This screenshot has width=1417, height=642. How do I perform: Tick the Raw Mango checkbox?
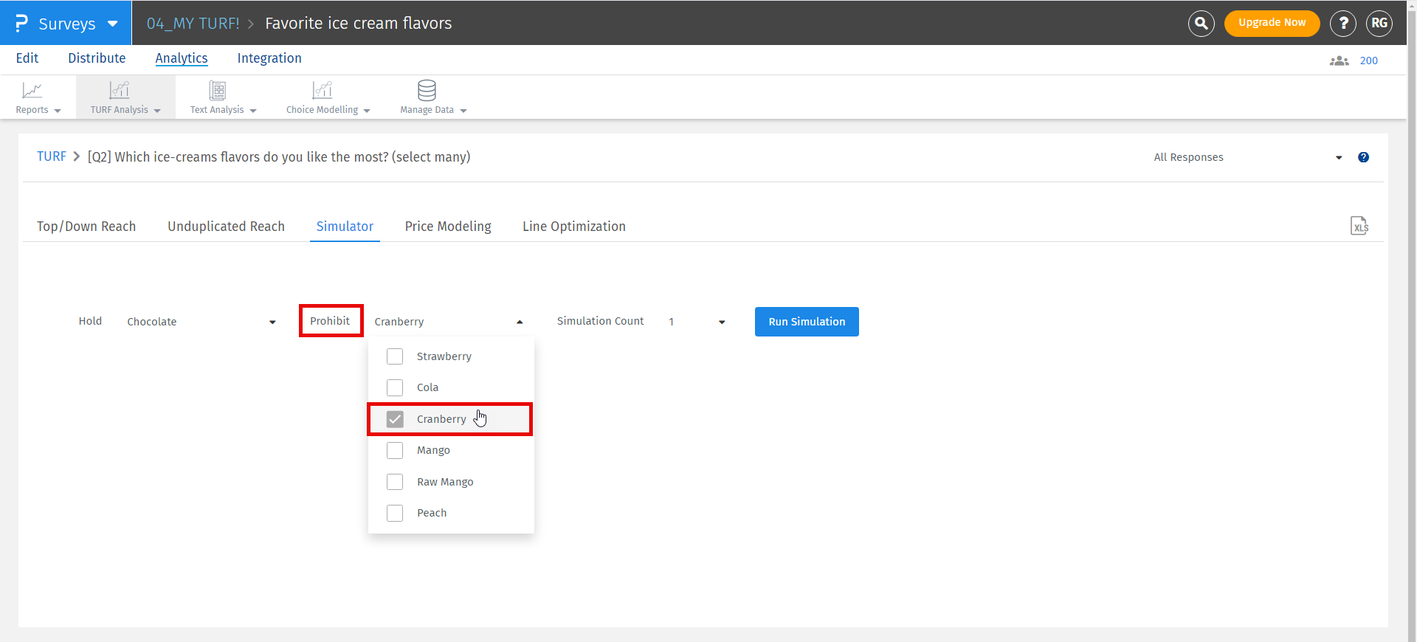point(395,482)
